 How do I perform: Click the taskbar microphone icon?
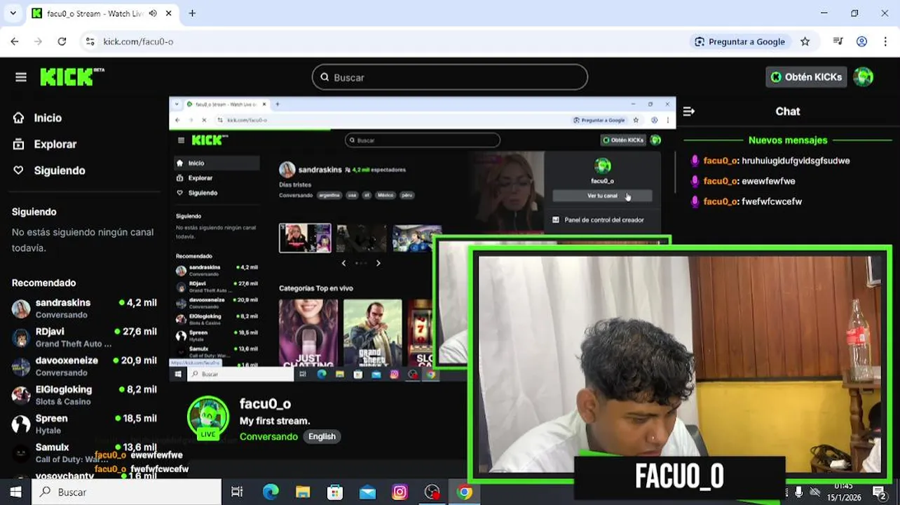799,492
